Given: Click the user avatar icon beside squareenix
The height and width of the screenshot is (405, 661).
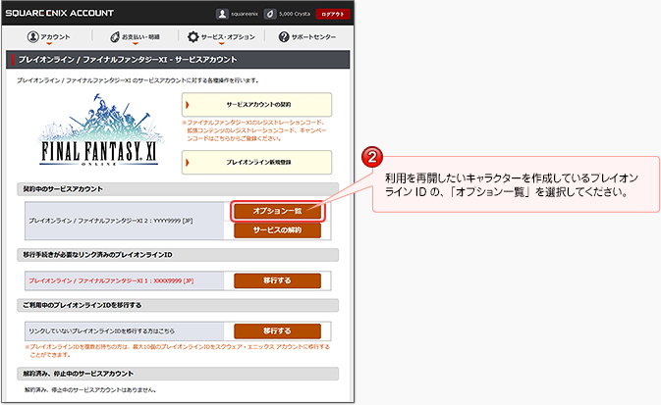Looking at the screenshot, I should click(222, 14).
